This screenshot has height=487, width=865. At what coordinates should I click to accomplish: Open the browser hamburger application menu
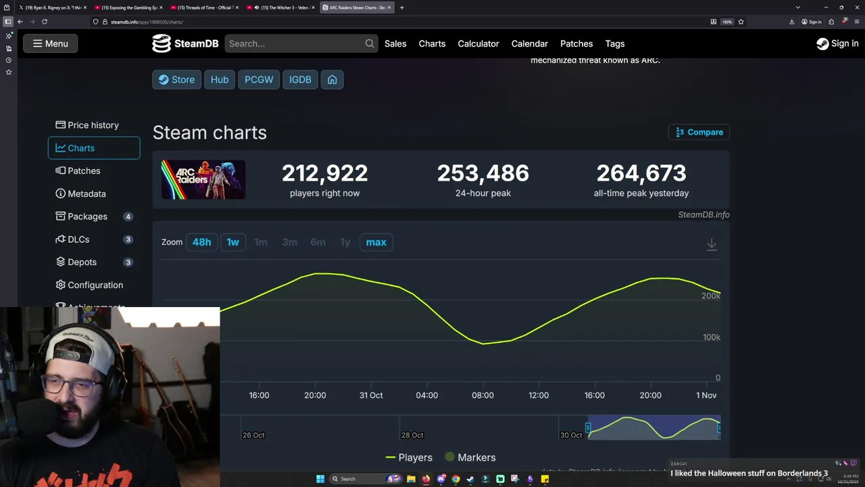tap(858, 22)
